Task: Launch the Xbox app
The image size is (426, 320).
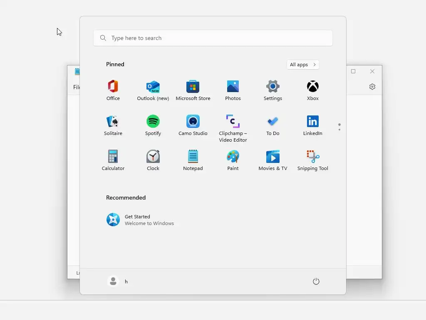Action: [313, 90]
